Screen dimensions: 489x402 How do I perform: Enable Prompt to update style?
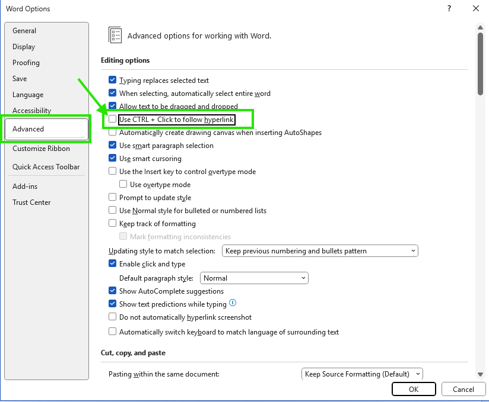pos(112,197)
